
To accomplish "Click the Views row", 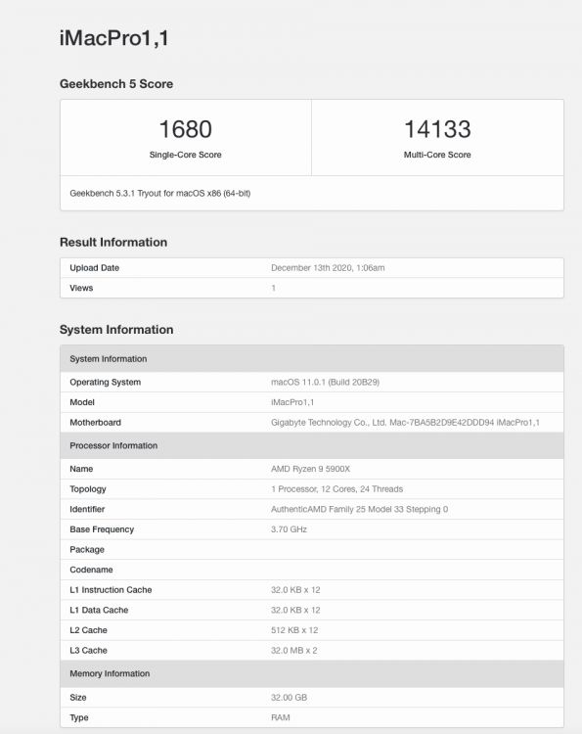I will tap(312, 288).
